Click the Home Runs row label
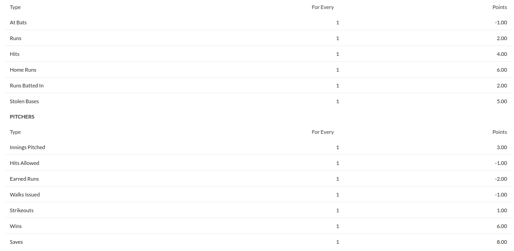Image resolution: width=514 pixels, height=251 pixels. [23, 70]
